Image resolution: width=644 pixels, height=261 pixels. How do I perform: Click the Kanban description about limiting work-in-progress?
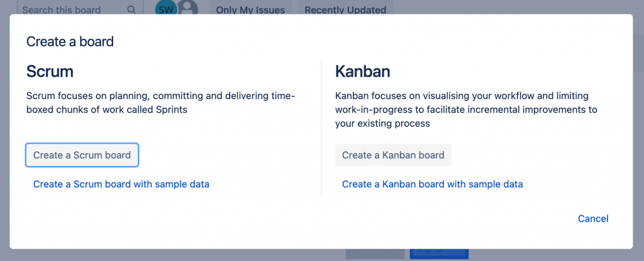tap(465, 109)
